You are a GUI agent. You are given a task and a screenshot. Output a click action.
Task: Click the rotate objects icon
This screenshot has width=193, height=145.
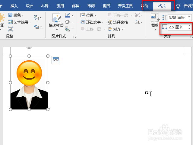pos(137,22)
